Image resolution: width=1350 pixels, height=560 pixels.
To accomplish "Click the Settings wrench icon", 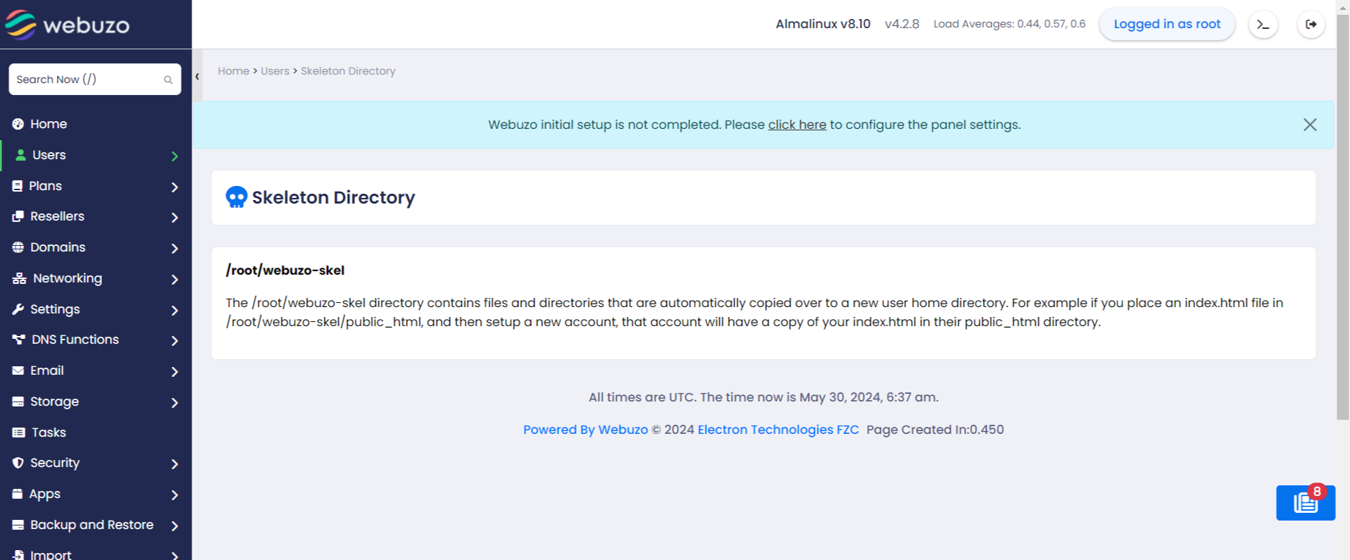I will [x=18, y=309].
